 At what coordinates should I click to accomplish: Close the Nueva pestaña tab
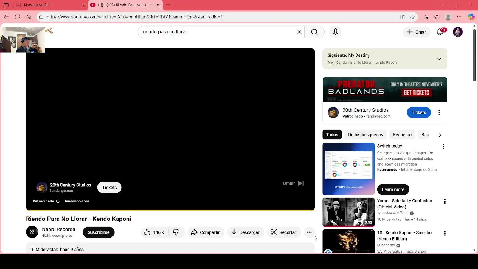tap(84, 5)
